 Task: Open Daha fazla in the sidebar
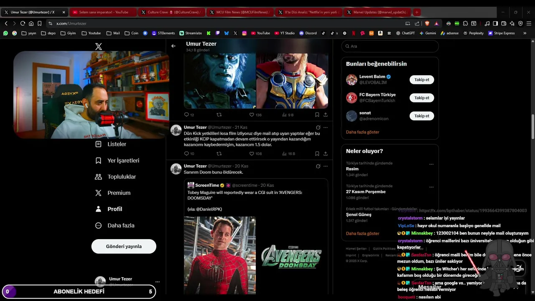(115, 225)
